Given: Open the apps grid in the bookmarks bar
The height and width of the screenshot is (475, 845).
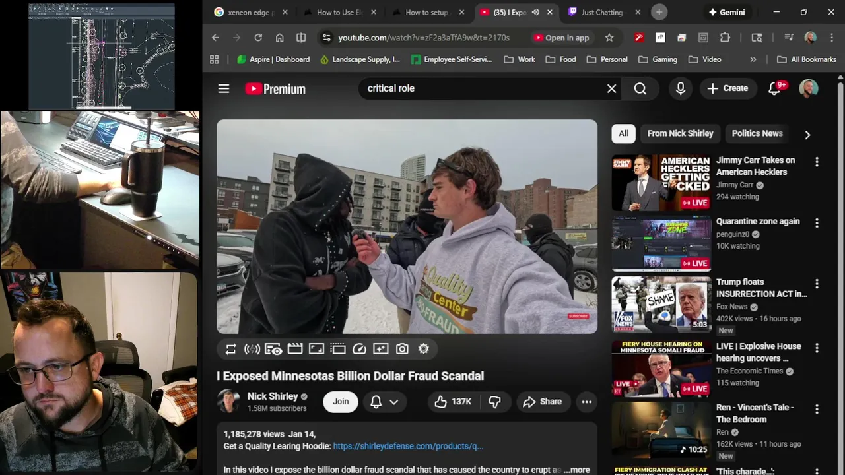Looking at the screenshot, I should pos(214,59).
